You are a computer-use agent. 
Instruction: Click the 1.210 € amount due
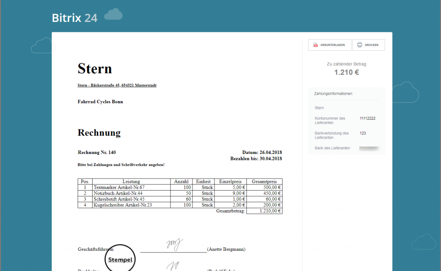coord(347,72)
